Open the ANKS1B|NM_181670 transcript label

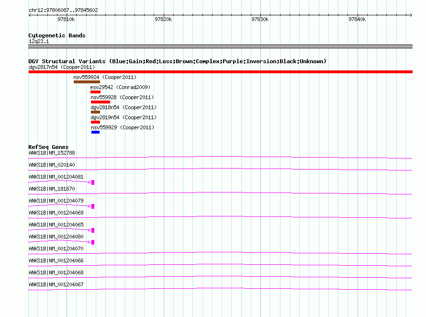(52, 189)
